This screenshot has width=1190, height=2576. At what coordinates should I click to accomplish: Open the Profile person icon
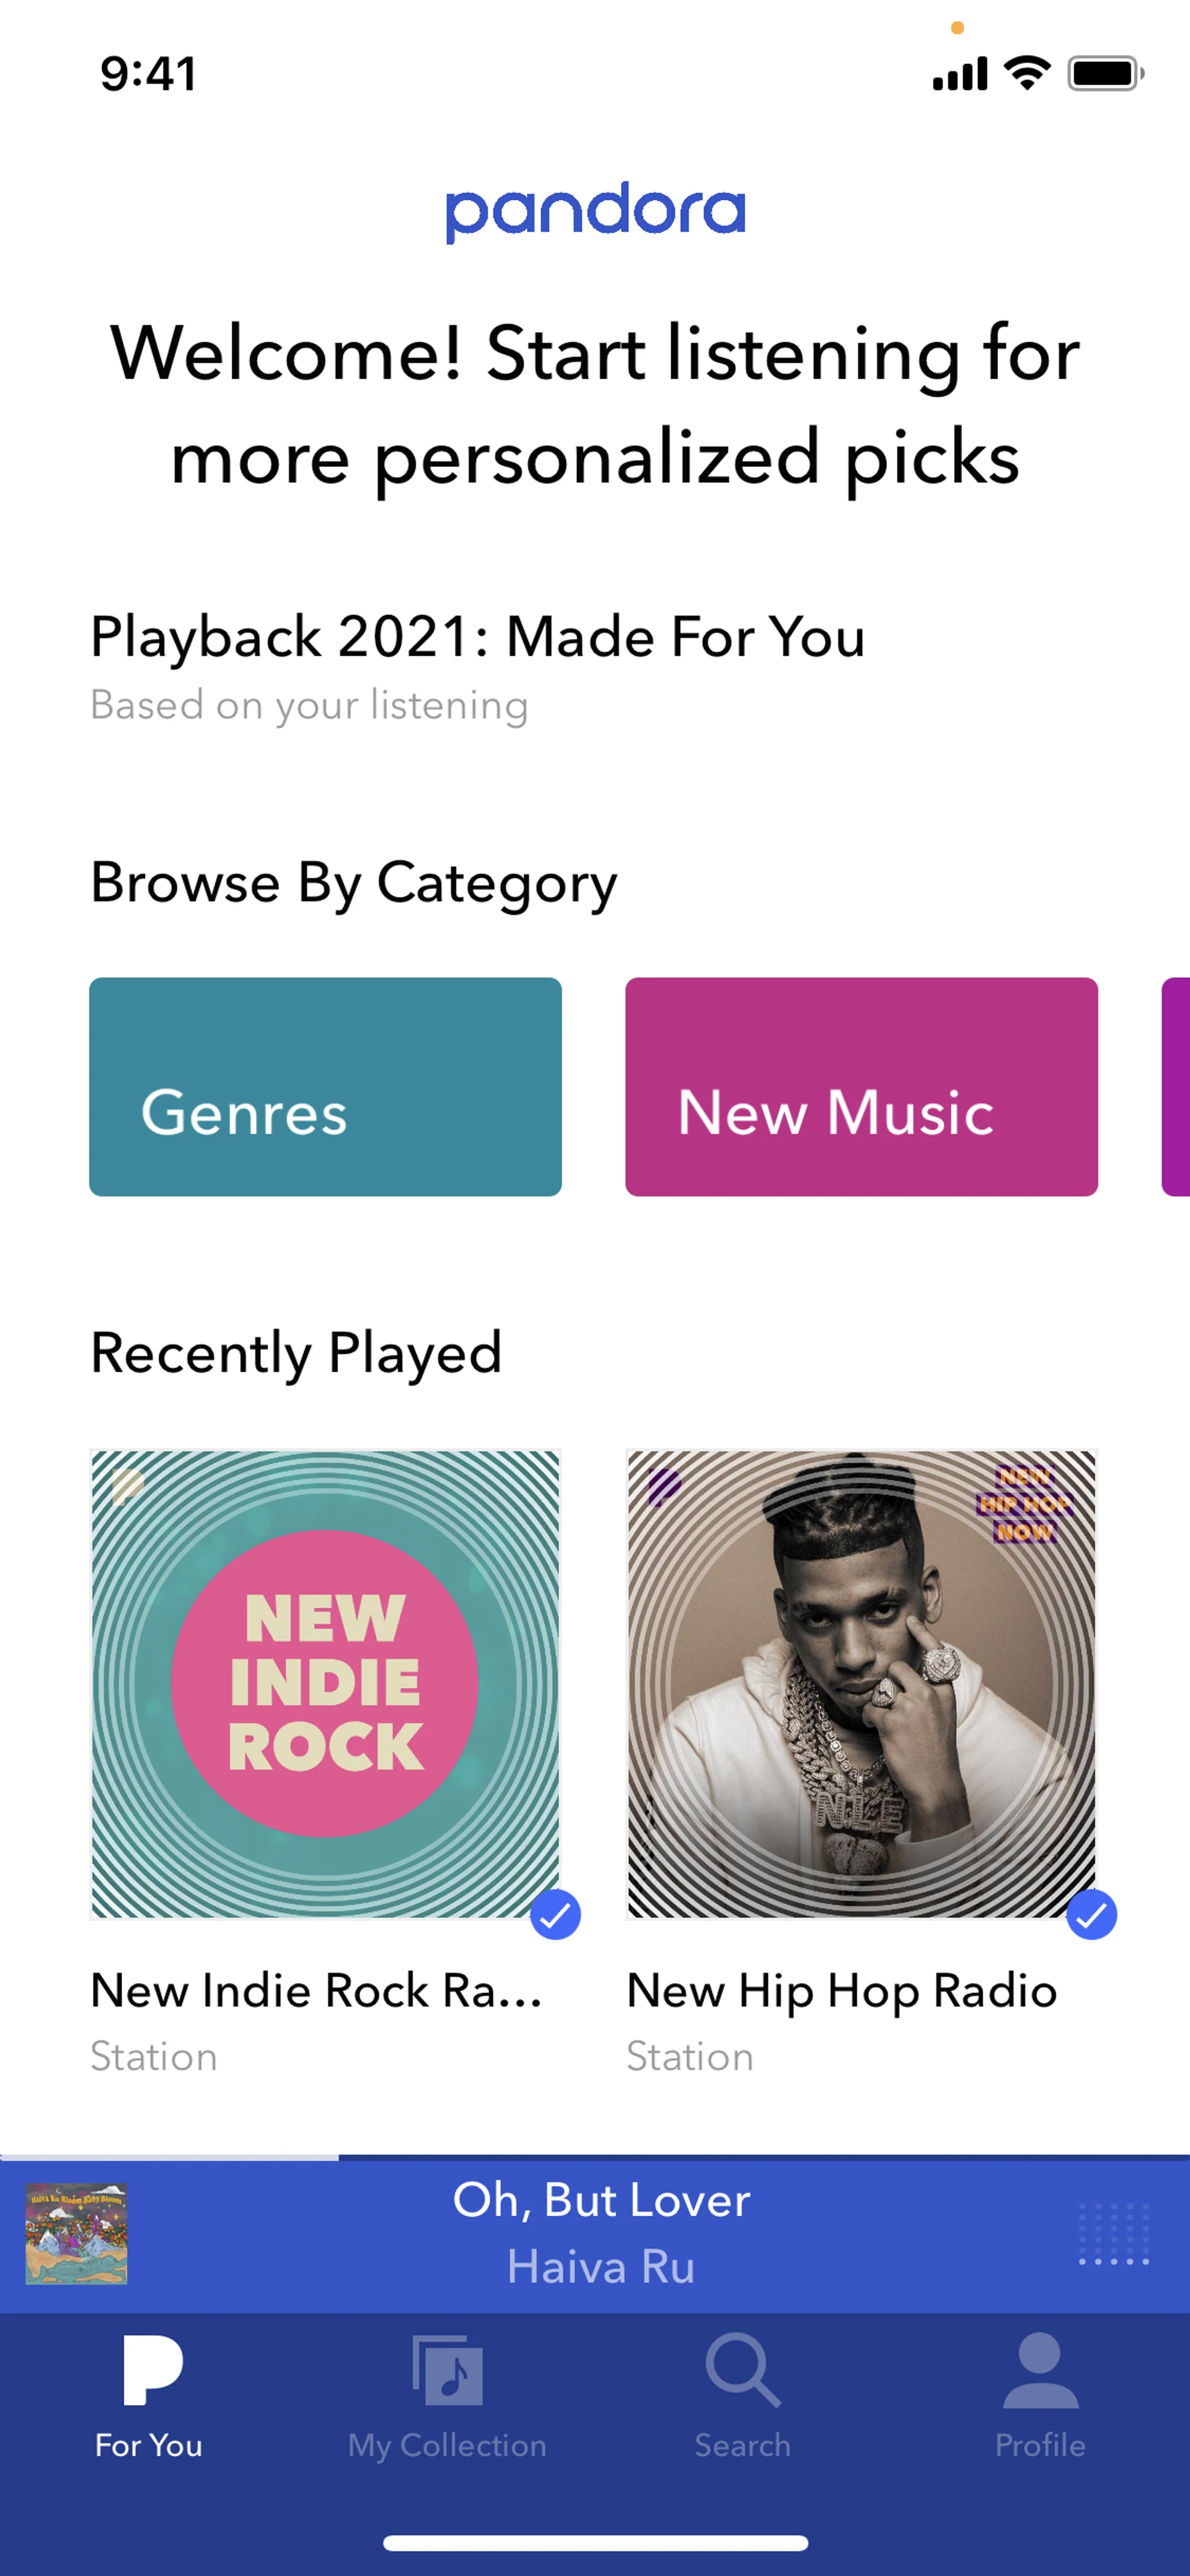pos(1040,2370)
